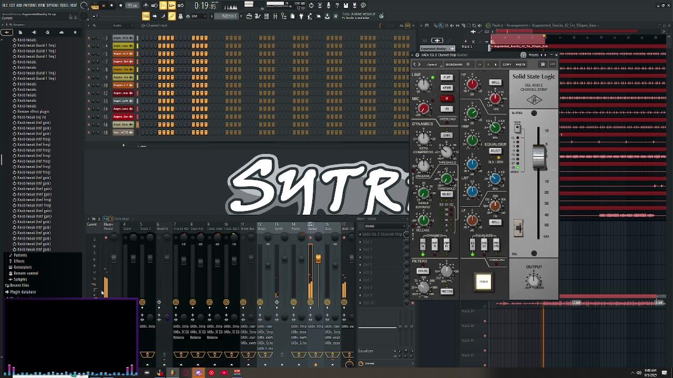Open the Mixer view icon

pyautogui.click(x=275, y=16)
